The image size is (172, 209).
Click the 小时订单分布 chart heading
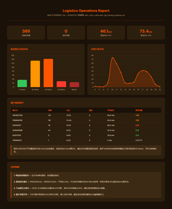point(97,49)
